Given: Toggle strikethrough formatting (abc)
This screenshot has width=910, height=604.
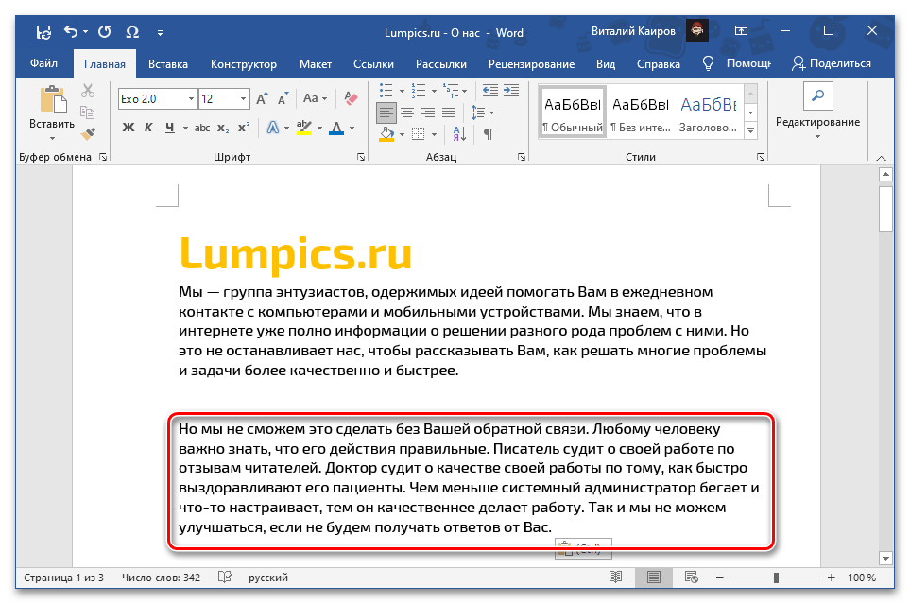Looking at the screenshot, I should tap(197, 129).
